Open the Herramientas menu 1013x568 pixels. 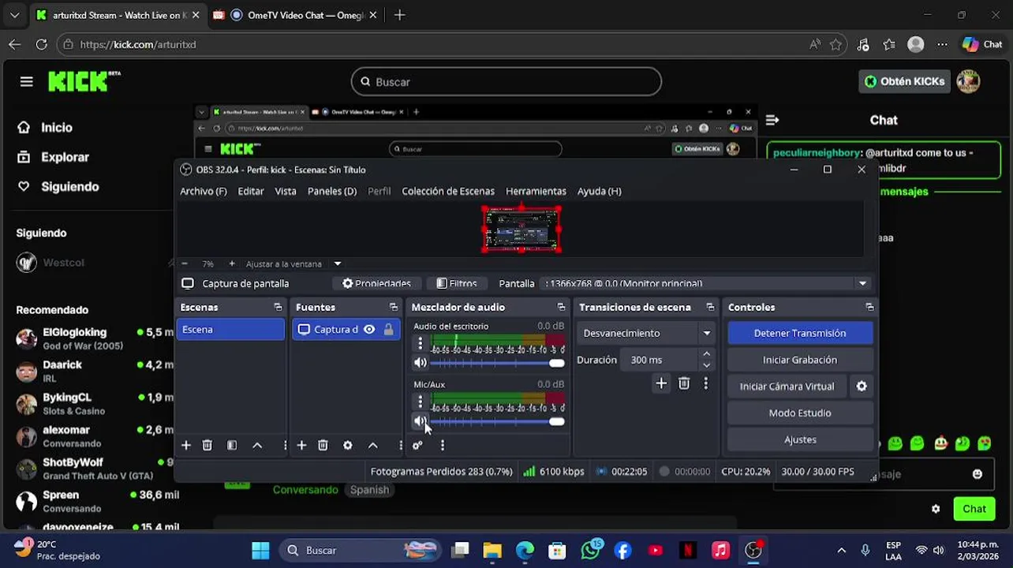536,191
